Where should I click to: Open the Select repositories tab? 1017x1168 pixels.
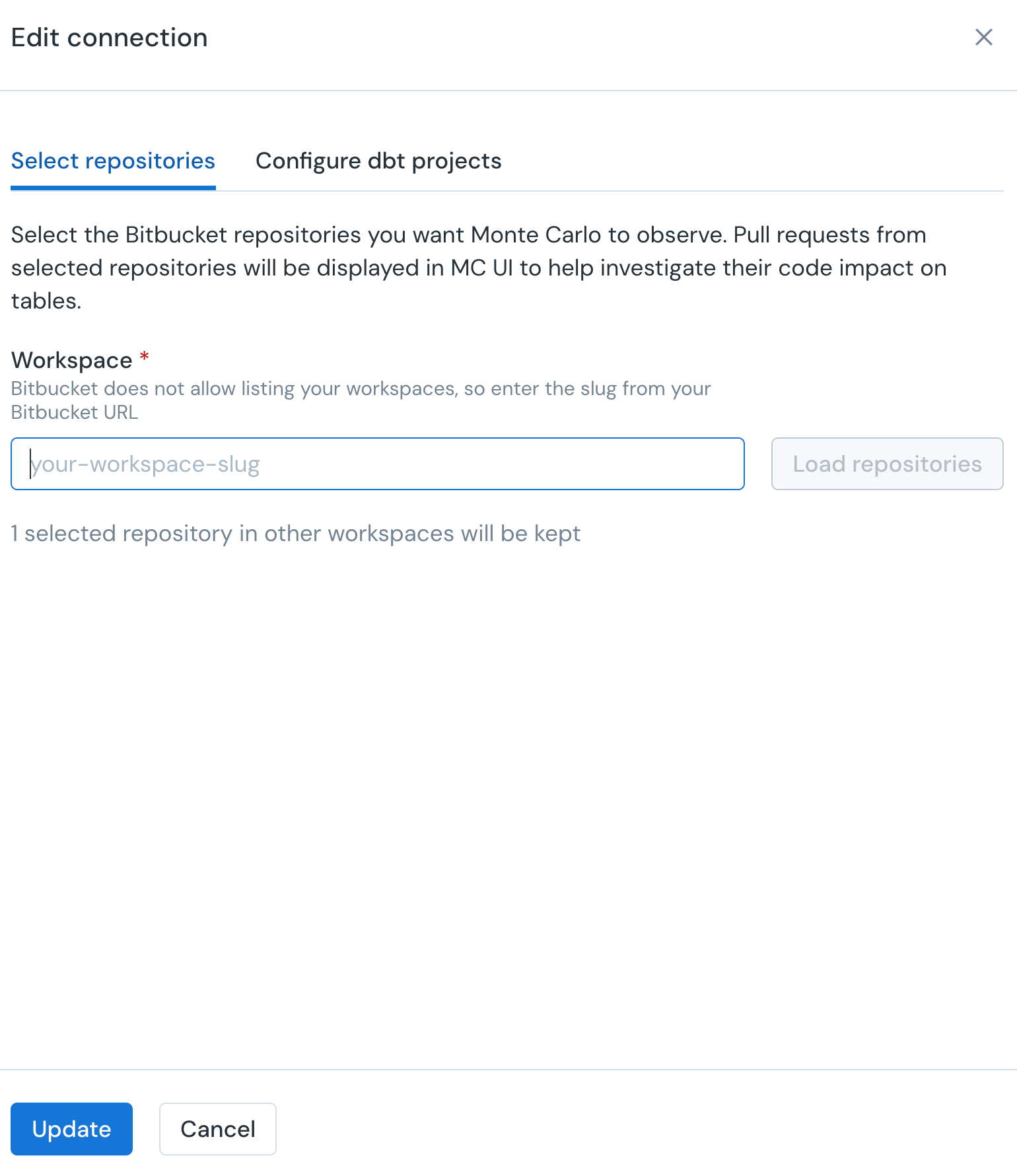113,161
